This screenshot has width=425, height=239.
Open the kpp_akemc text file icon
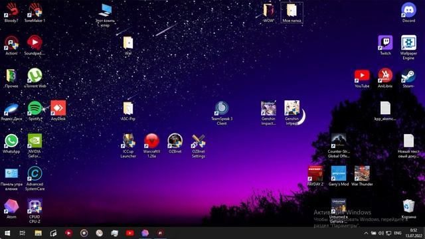(x=385, y=111)
